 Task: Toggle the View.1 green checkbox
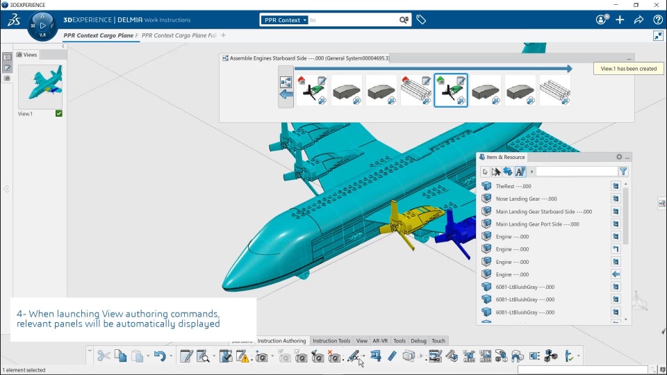(x=58, y=113)
